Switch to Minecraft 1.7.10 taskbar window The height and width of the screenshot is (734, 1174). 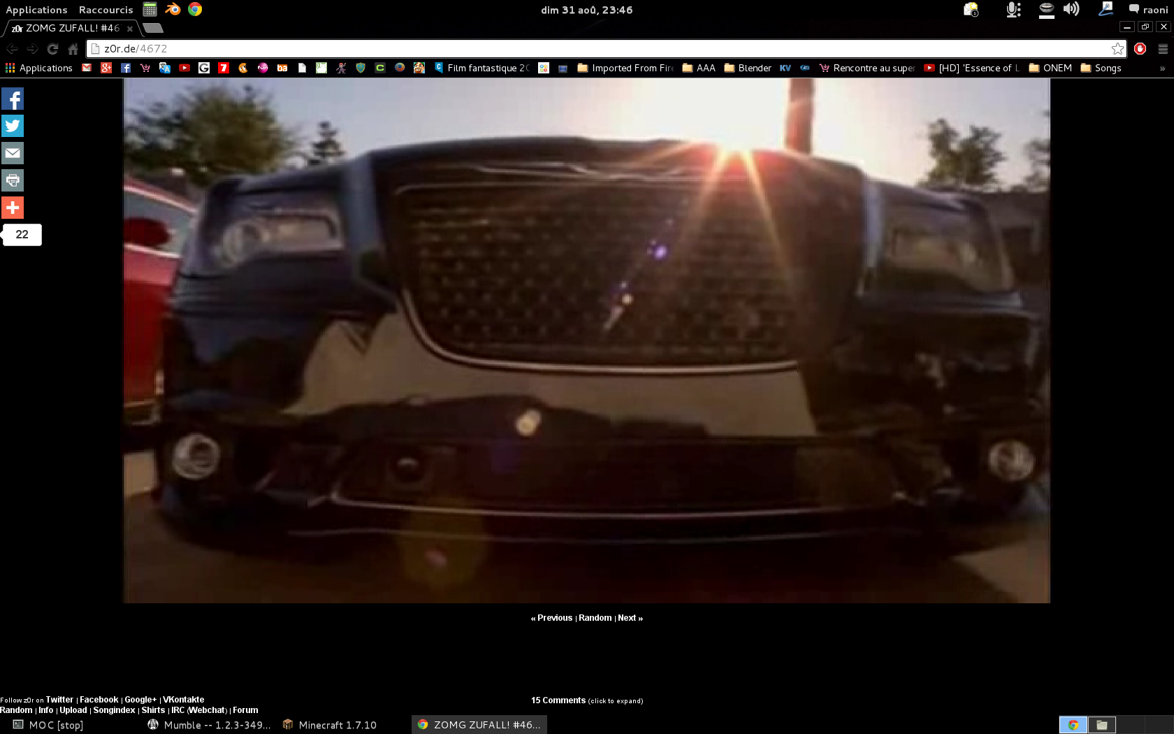click(x=329, y=725)
